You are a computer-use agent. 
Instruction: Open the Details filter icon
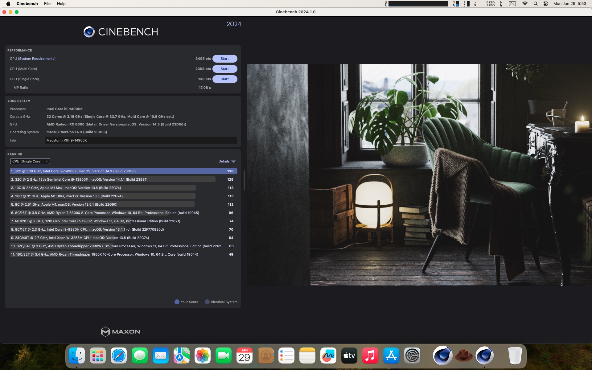pyautogui.click(x=233, y=161)
